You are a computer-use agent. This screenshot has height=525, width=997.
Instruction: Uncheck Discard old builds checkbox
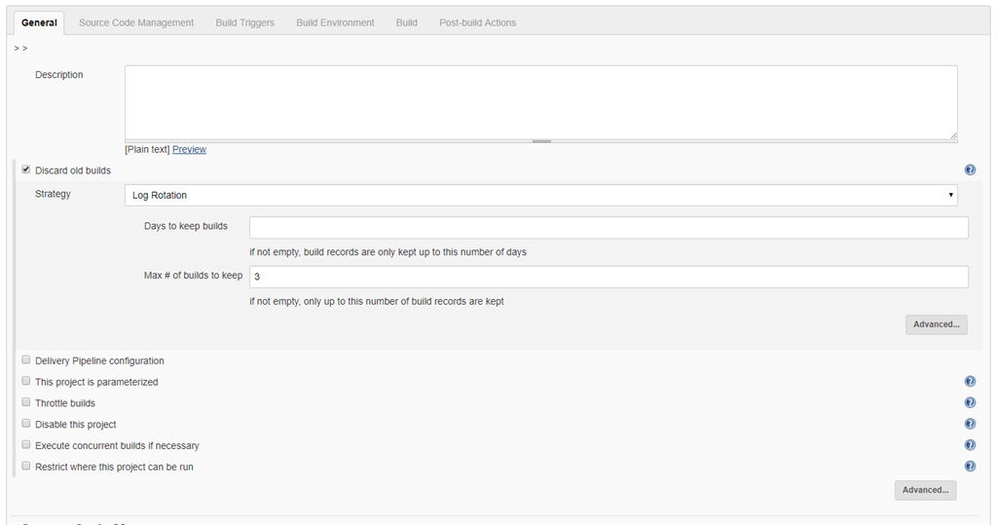pyautogui.click(x=26, y=170)
